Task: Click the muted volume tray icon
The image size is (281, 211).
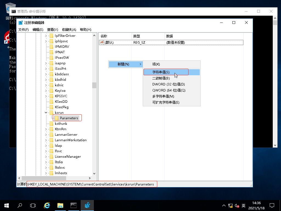Action: 237,206
